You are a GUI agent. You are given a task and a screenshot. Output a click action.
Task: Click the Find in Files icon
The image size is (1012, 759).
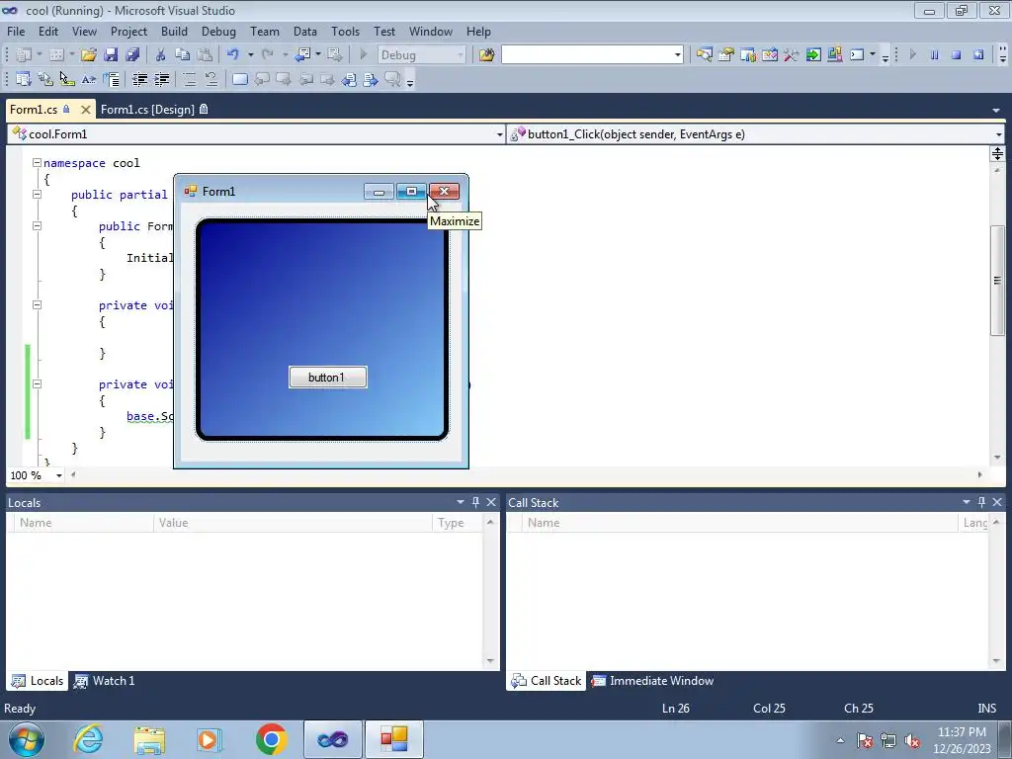click(x=486, y=55)
